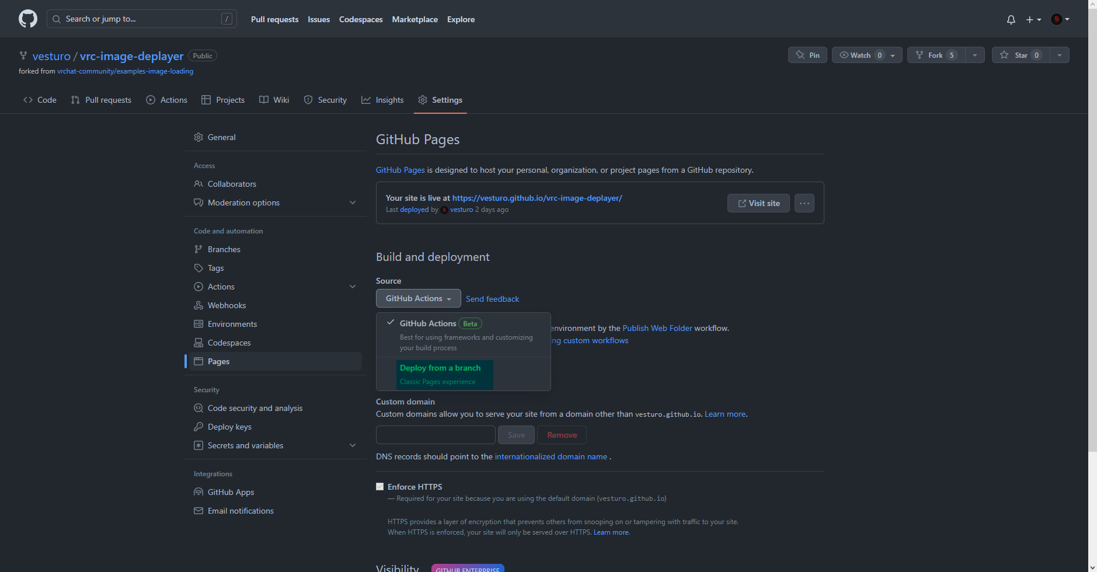Open the live site URL link
Image resolution: width=1097 pixels, height=572 pixels.
pos(537,198)
